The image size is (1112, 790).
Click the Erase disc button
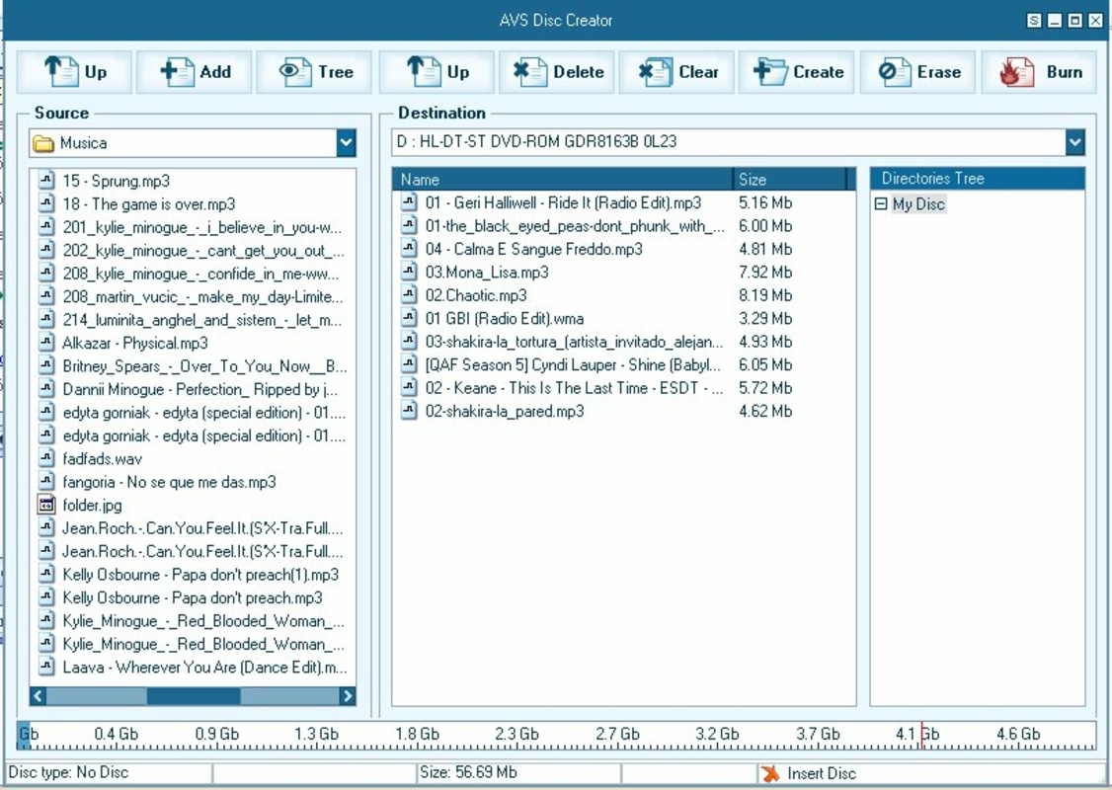pos(917,72)
